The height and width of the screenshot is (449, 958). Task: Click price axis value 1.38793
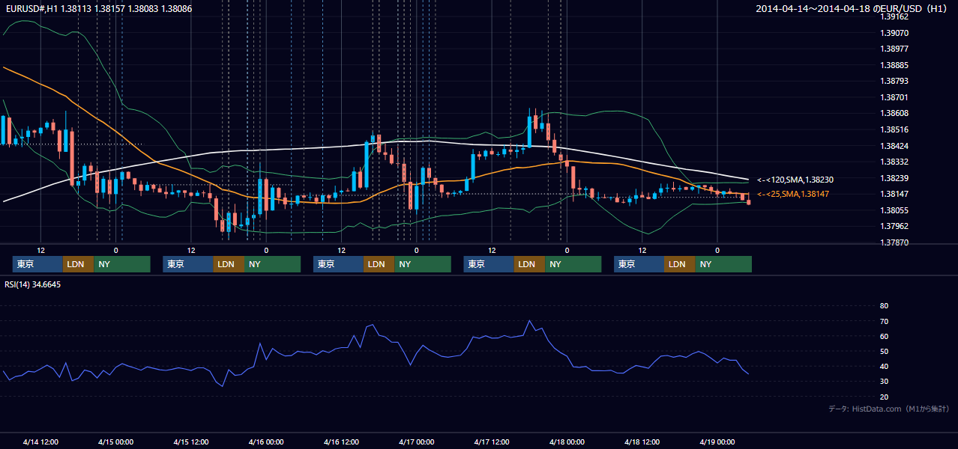pyautogui.click(x=894, y=81)
